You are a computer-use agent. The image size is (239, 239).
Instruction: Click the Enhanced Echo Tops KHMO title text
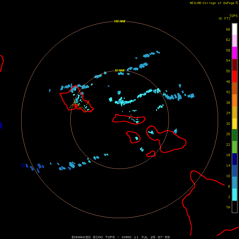(x=121, y=237)
